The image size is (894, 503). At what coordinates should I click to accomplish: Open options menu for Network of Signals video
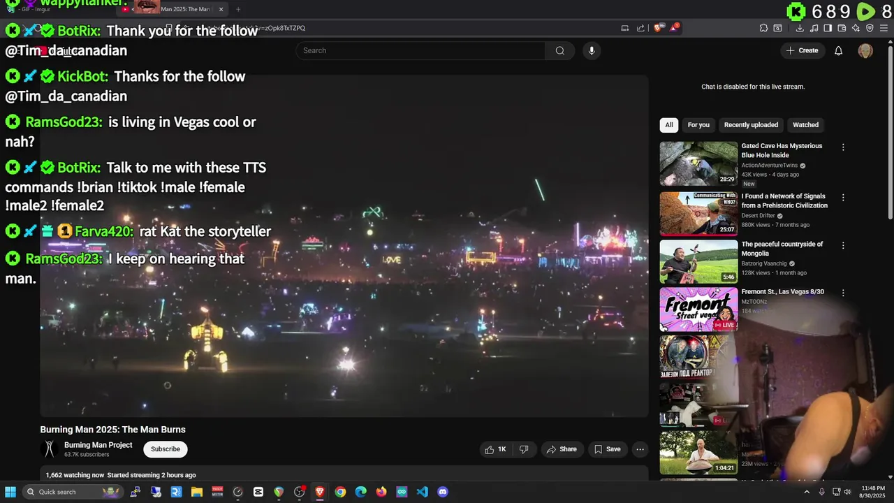pos(843,198)
